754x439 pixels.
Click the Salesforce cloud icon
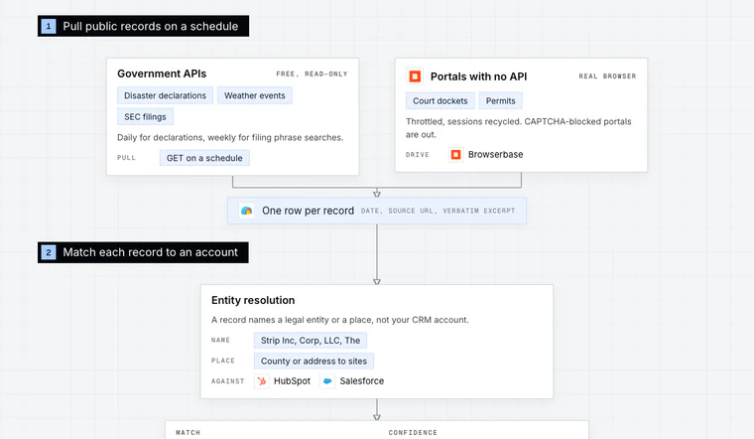click(x=327, y=381)
